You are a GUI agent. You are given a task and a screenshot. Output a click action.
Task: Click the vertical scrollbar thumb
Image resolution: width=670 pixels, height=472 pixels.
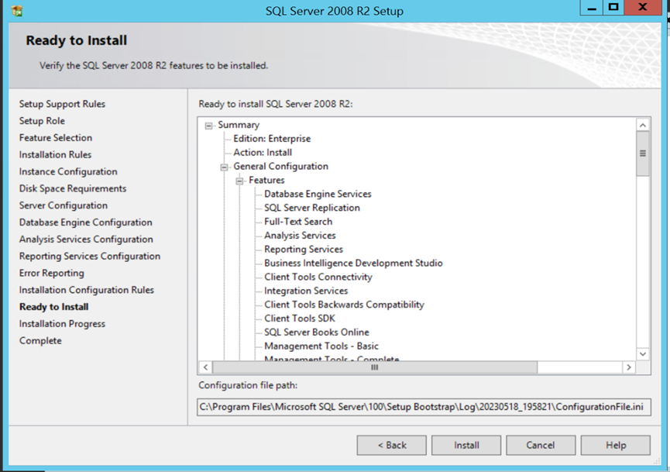[x=643, y=153]
